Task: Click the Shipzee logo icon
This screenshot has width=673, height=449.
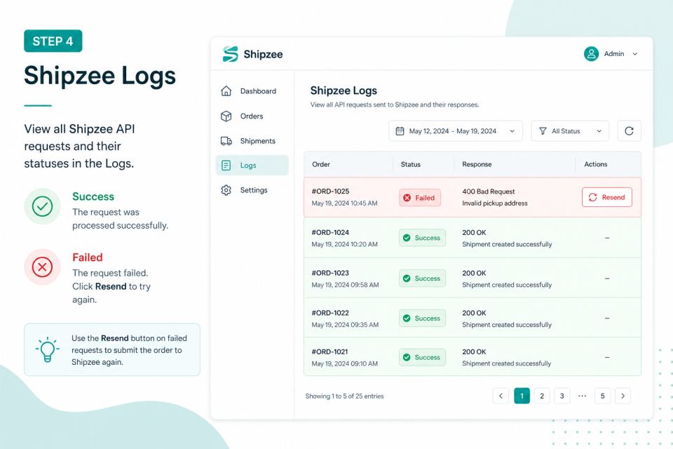Action: coord(230,54)
